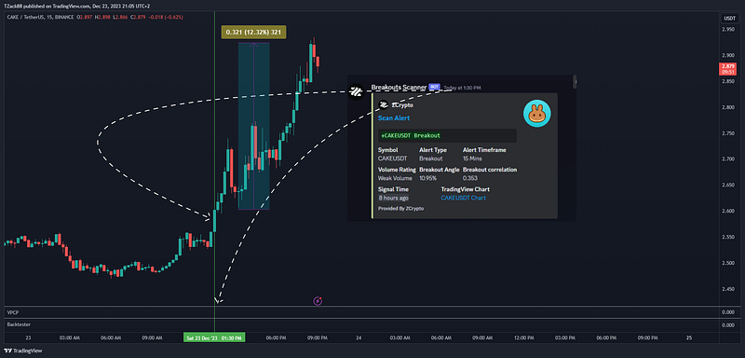Screen dimensions: 745x358
Task: Click the Alert Type field heading
Action: point(433,150)
